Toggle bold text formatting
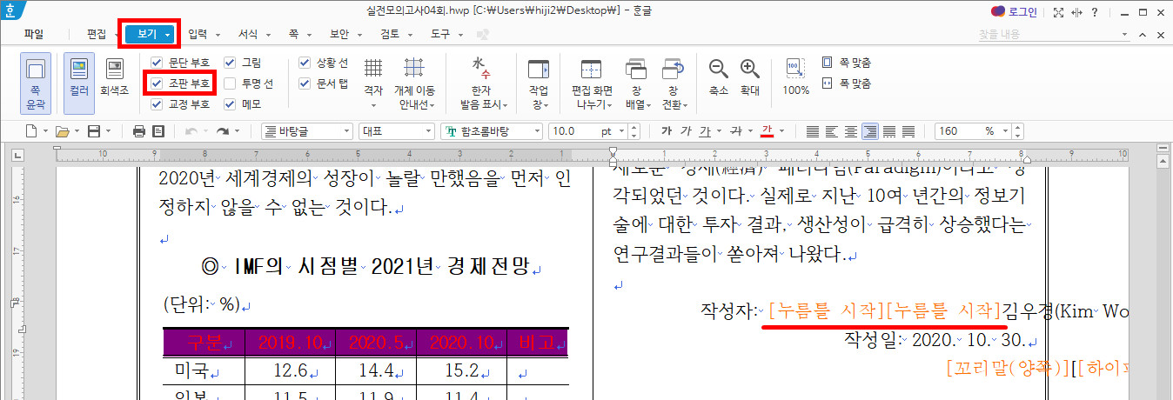The image size is (1173, 400). (x=667, y=131)
